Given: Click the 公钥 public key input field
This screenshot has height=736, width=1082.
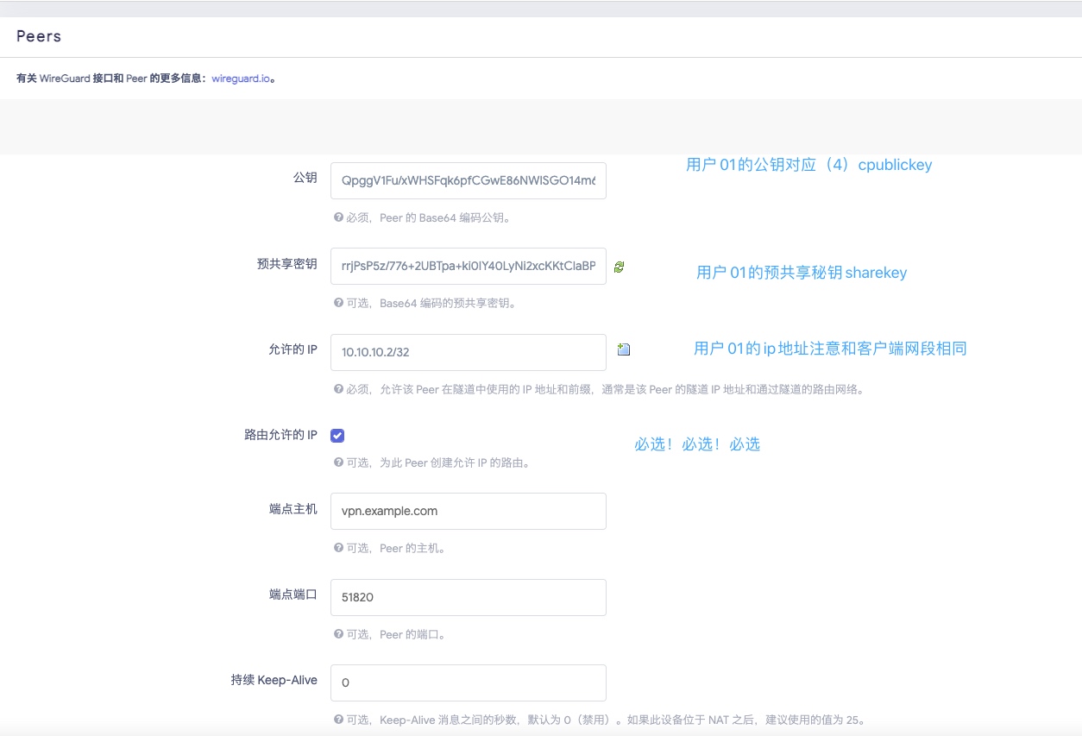Looking at the screenshot, I should [x=469, y=181].
